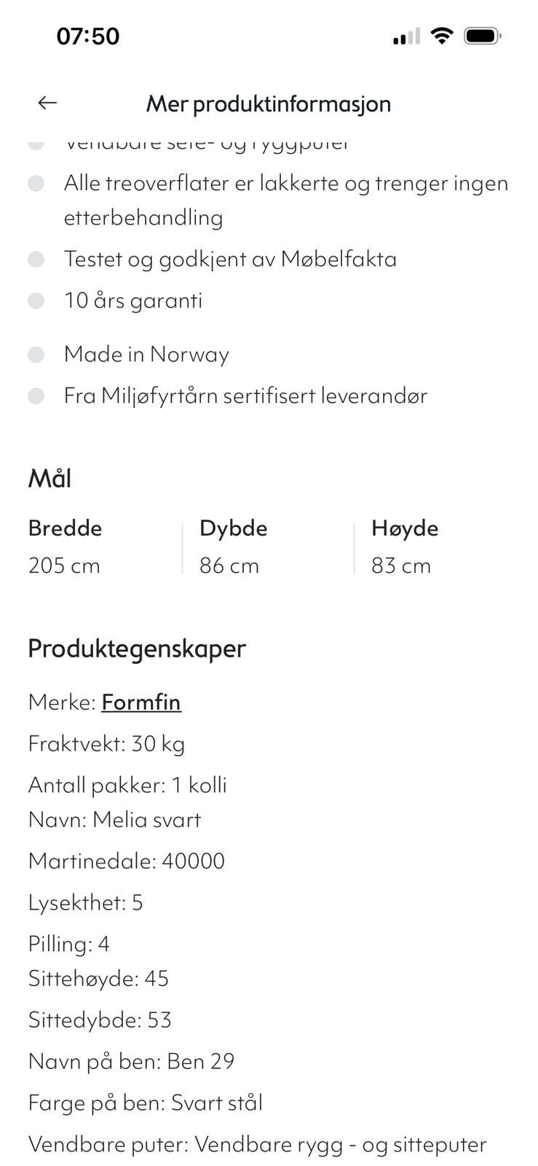Tap the bullet beside 10 års garanti
Screen dimensions: 538x1166
point(36,300)
